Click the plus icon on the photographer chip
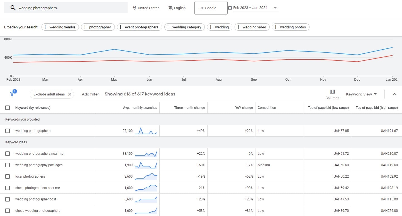402x216 pixels. click(85, 27)
